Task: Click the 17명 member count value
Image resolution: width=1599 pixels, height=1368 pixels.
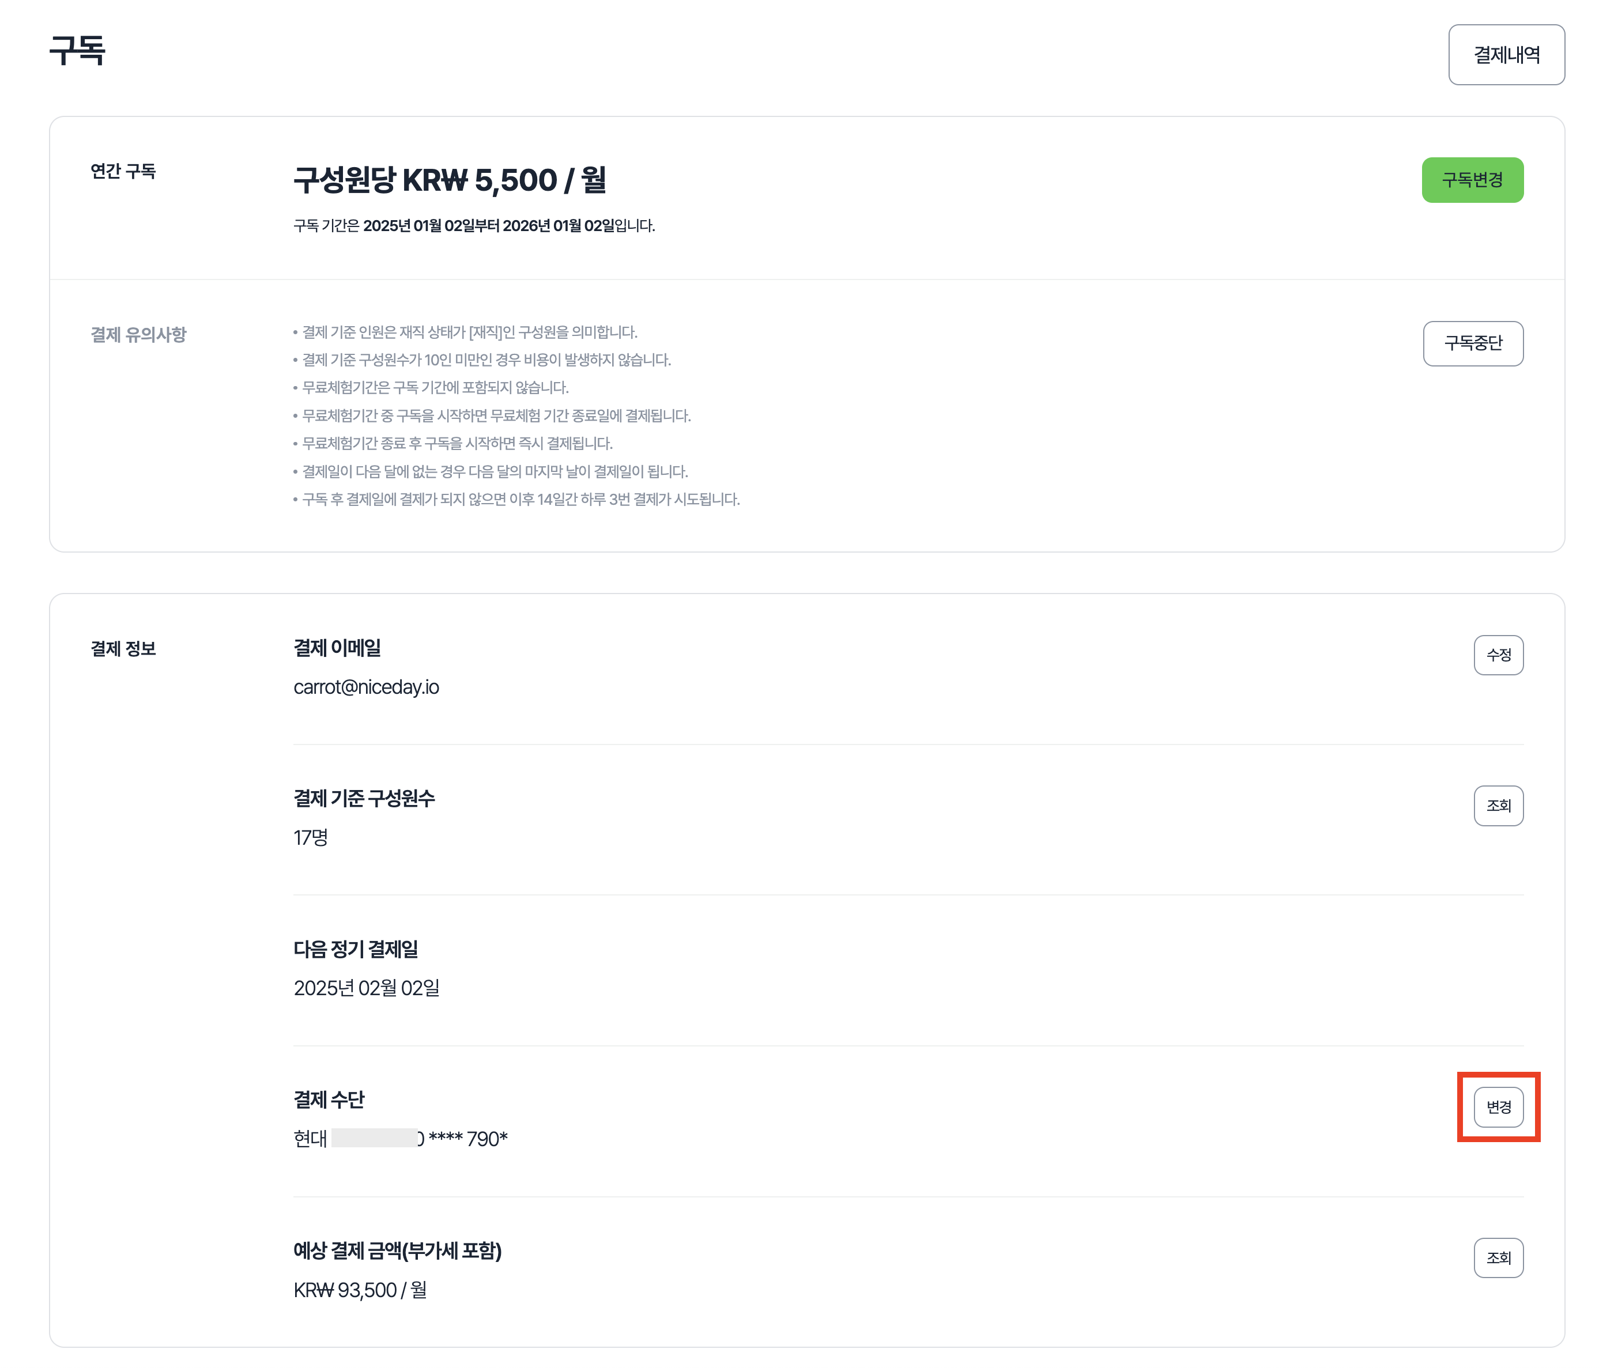Action: pos(310,837)
